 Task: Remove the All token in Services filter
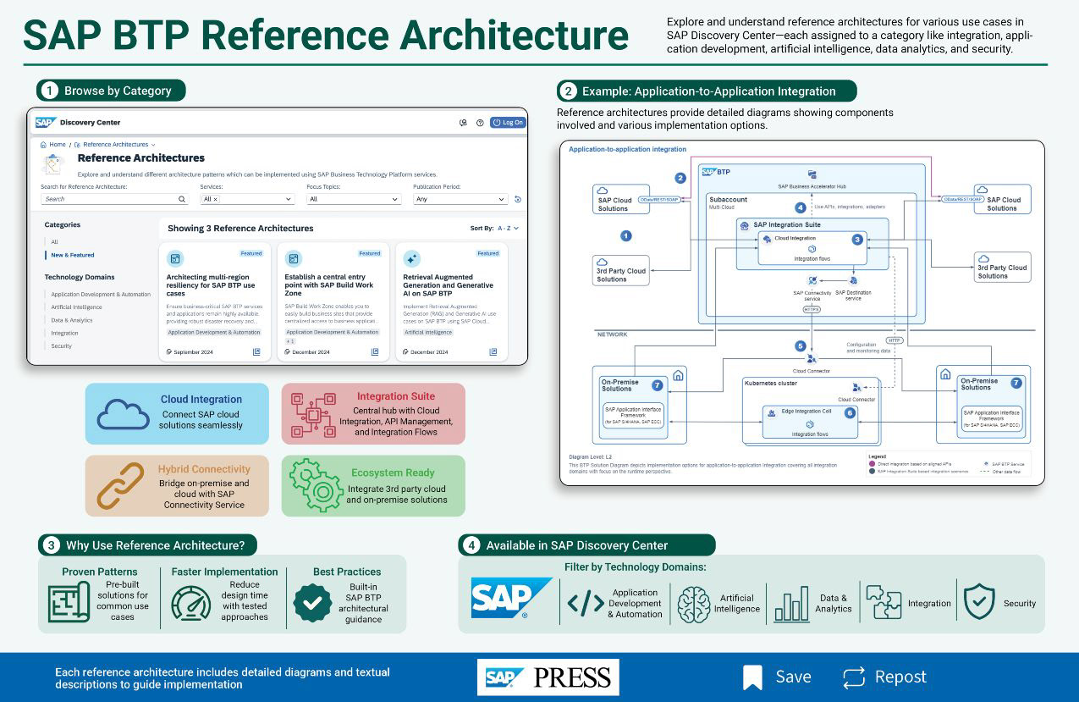coord(215,200)
